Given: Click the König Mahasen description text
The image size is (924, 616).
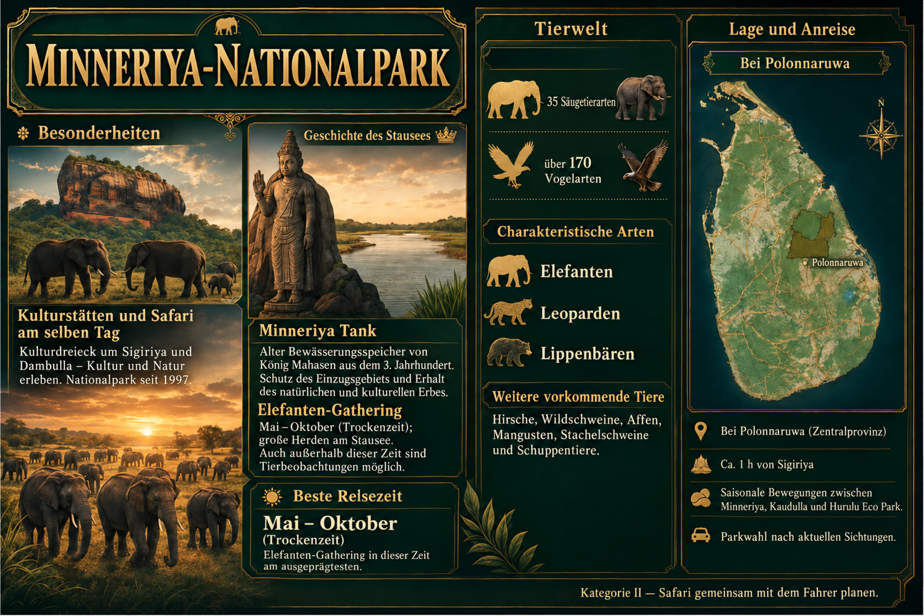Looking at the screenshot, I should point(356,372).
